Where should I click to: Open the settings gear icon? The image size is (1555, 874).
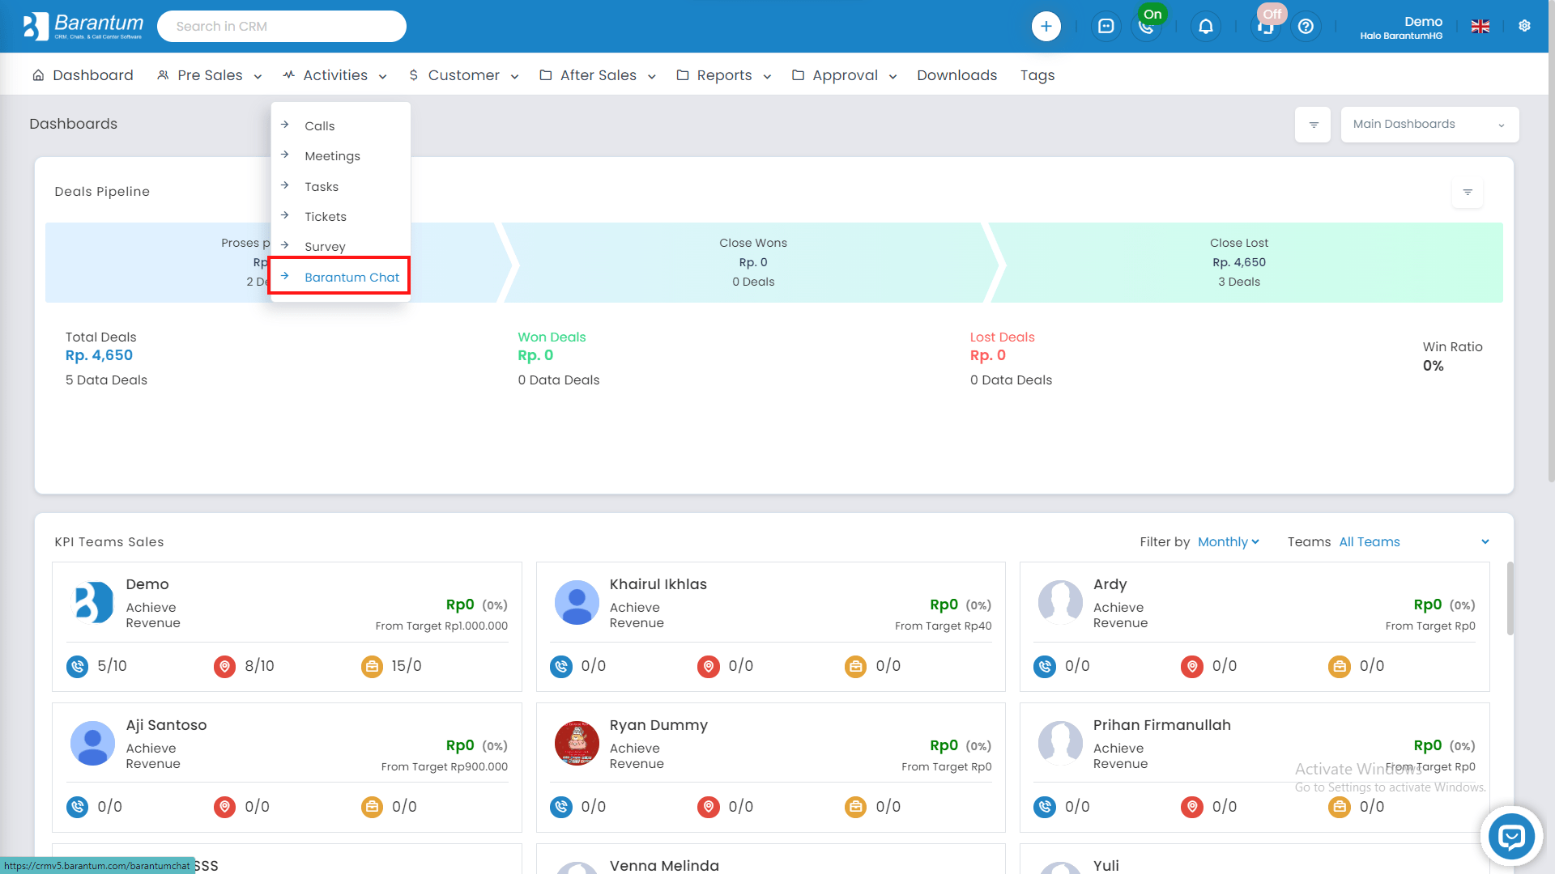click(1524, 26)
